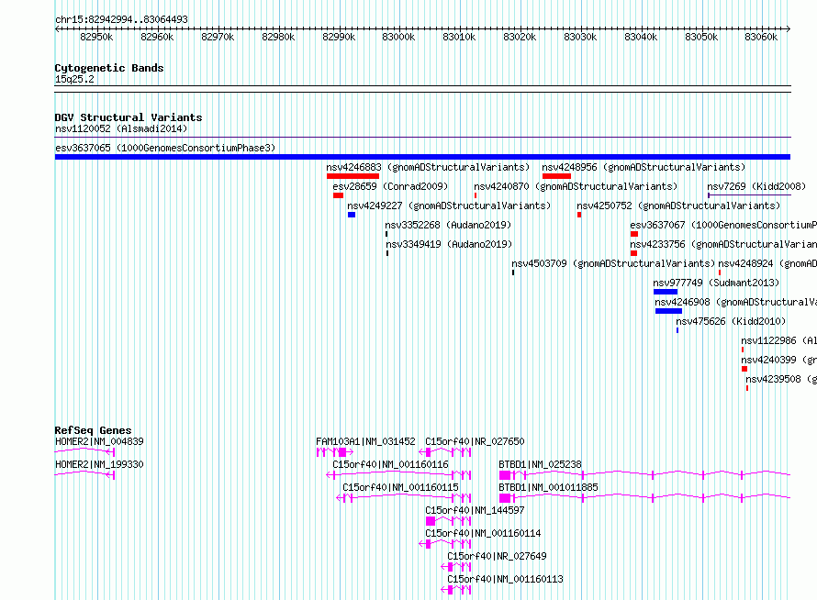The width and height of the screenshot is (817, 600).
Task: Select C15orf40|NM_001160114 transcript label
Action: coord(483,533)
